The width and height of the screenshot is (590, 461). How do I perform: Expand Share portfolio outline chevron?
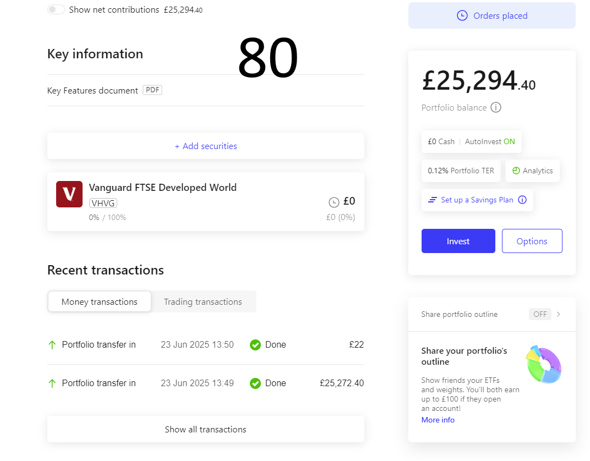pyautogui.click(x=559, y=314)
